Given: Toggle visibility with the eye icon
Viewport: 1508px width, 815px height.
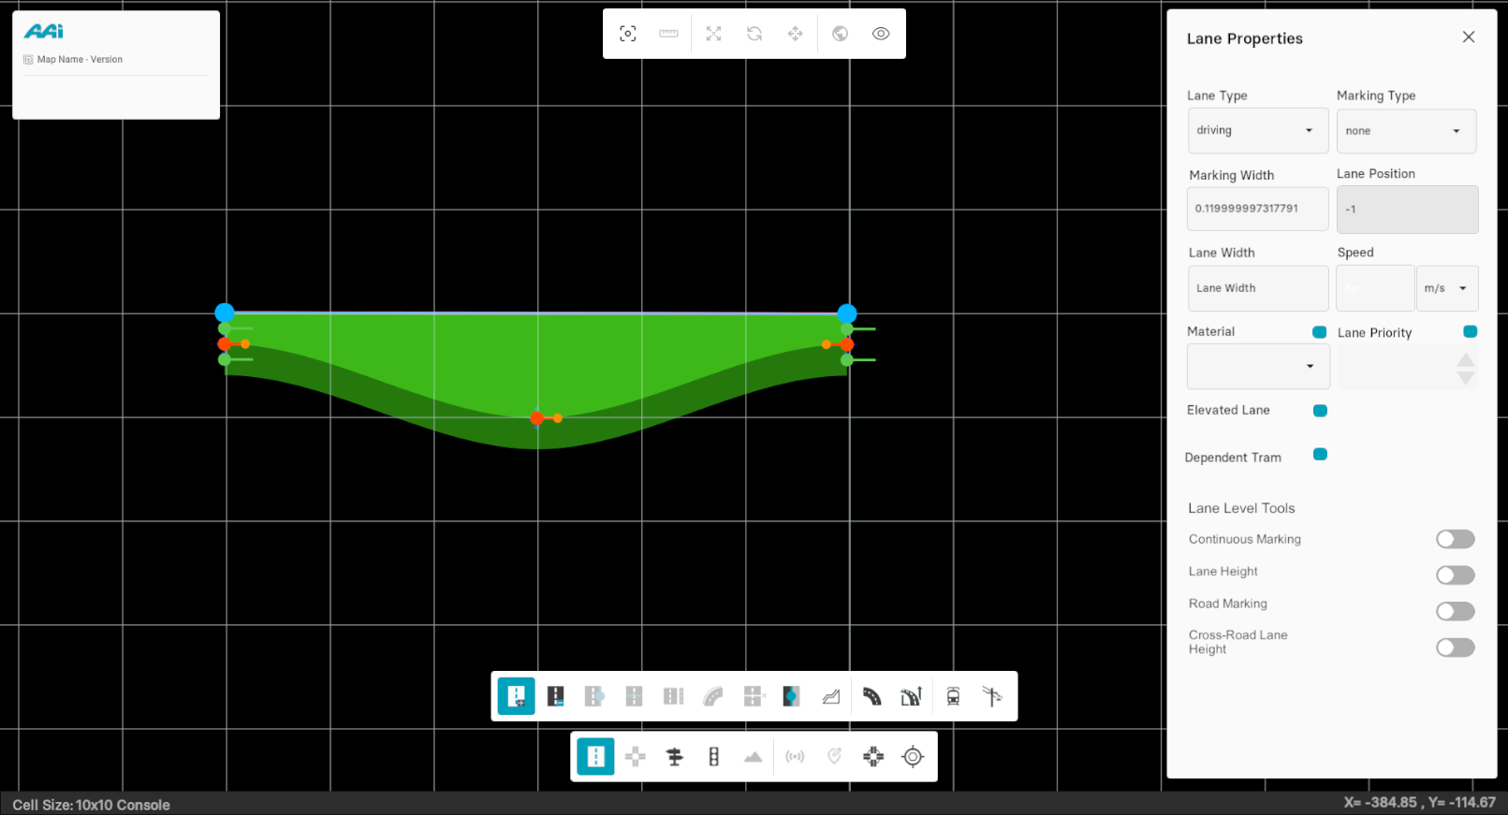Looking at the screenshot, I should click(x=881, y=34).
